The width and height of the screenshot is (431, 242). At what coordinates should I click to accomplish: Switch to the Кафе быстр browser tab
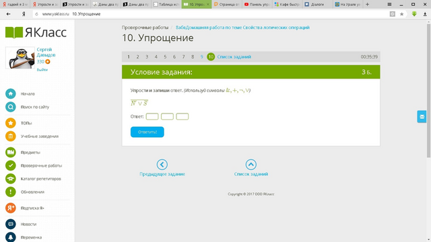pyautogui.click(x=288, y=5)
